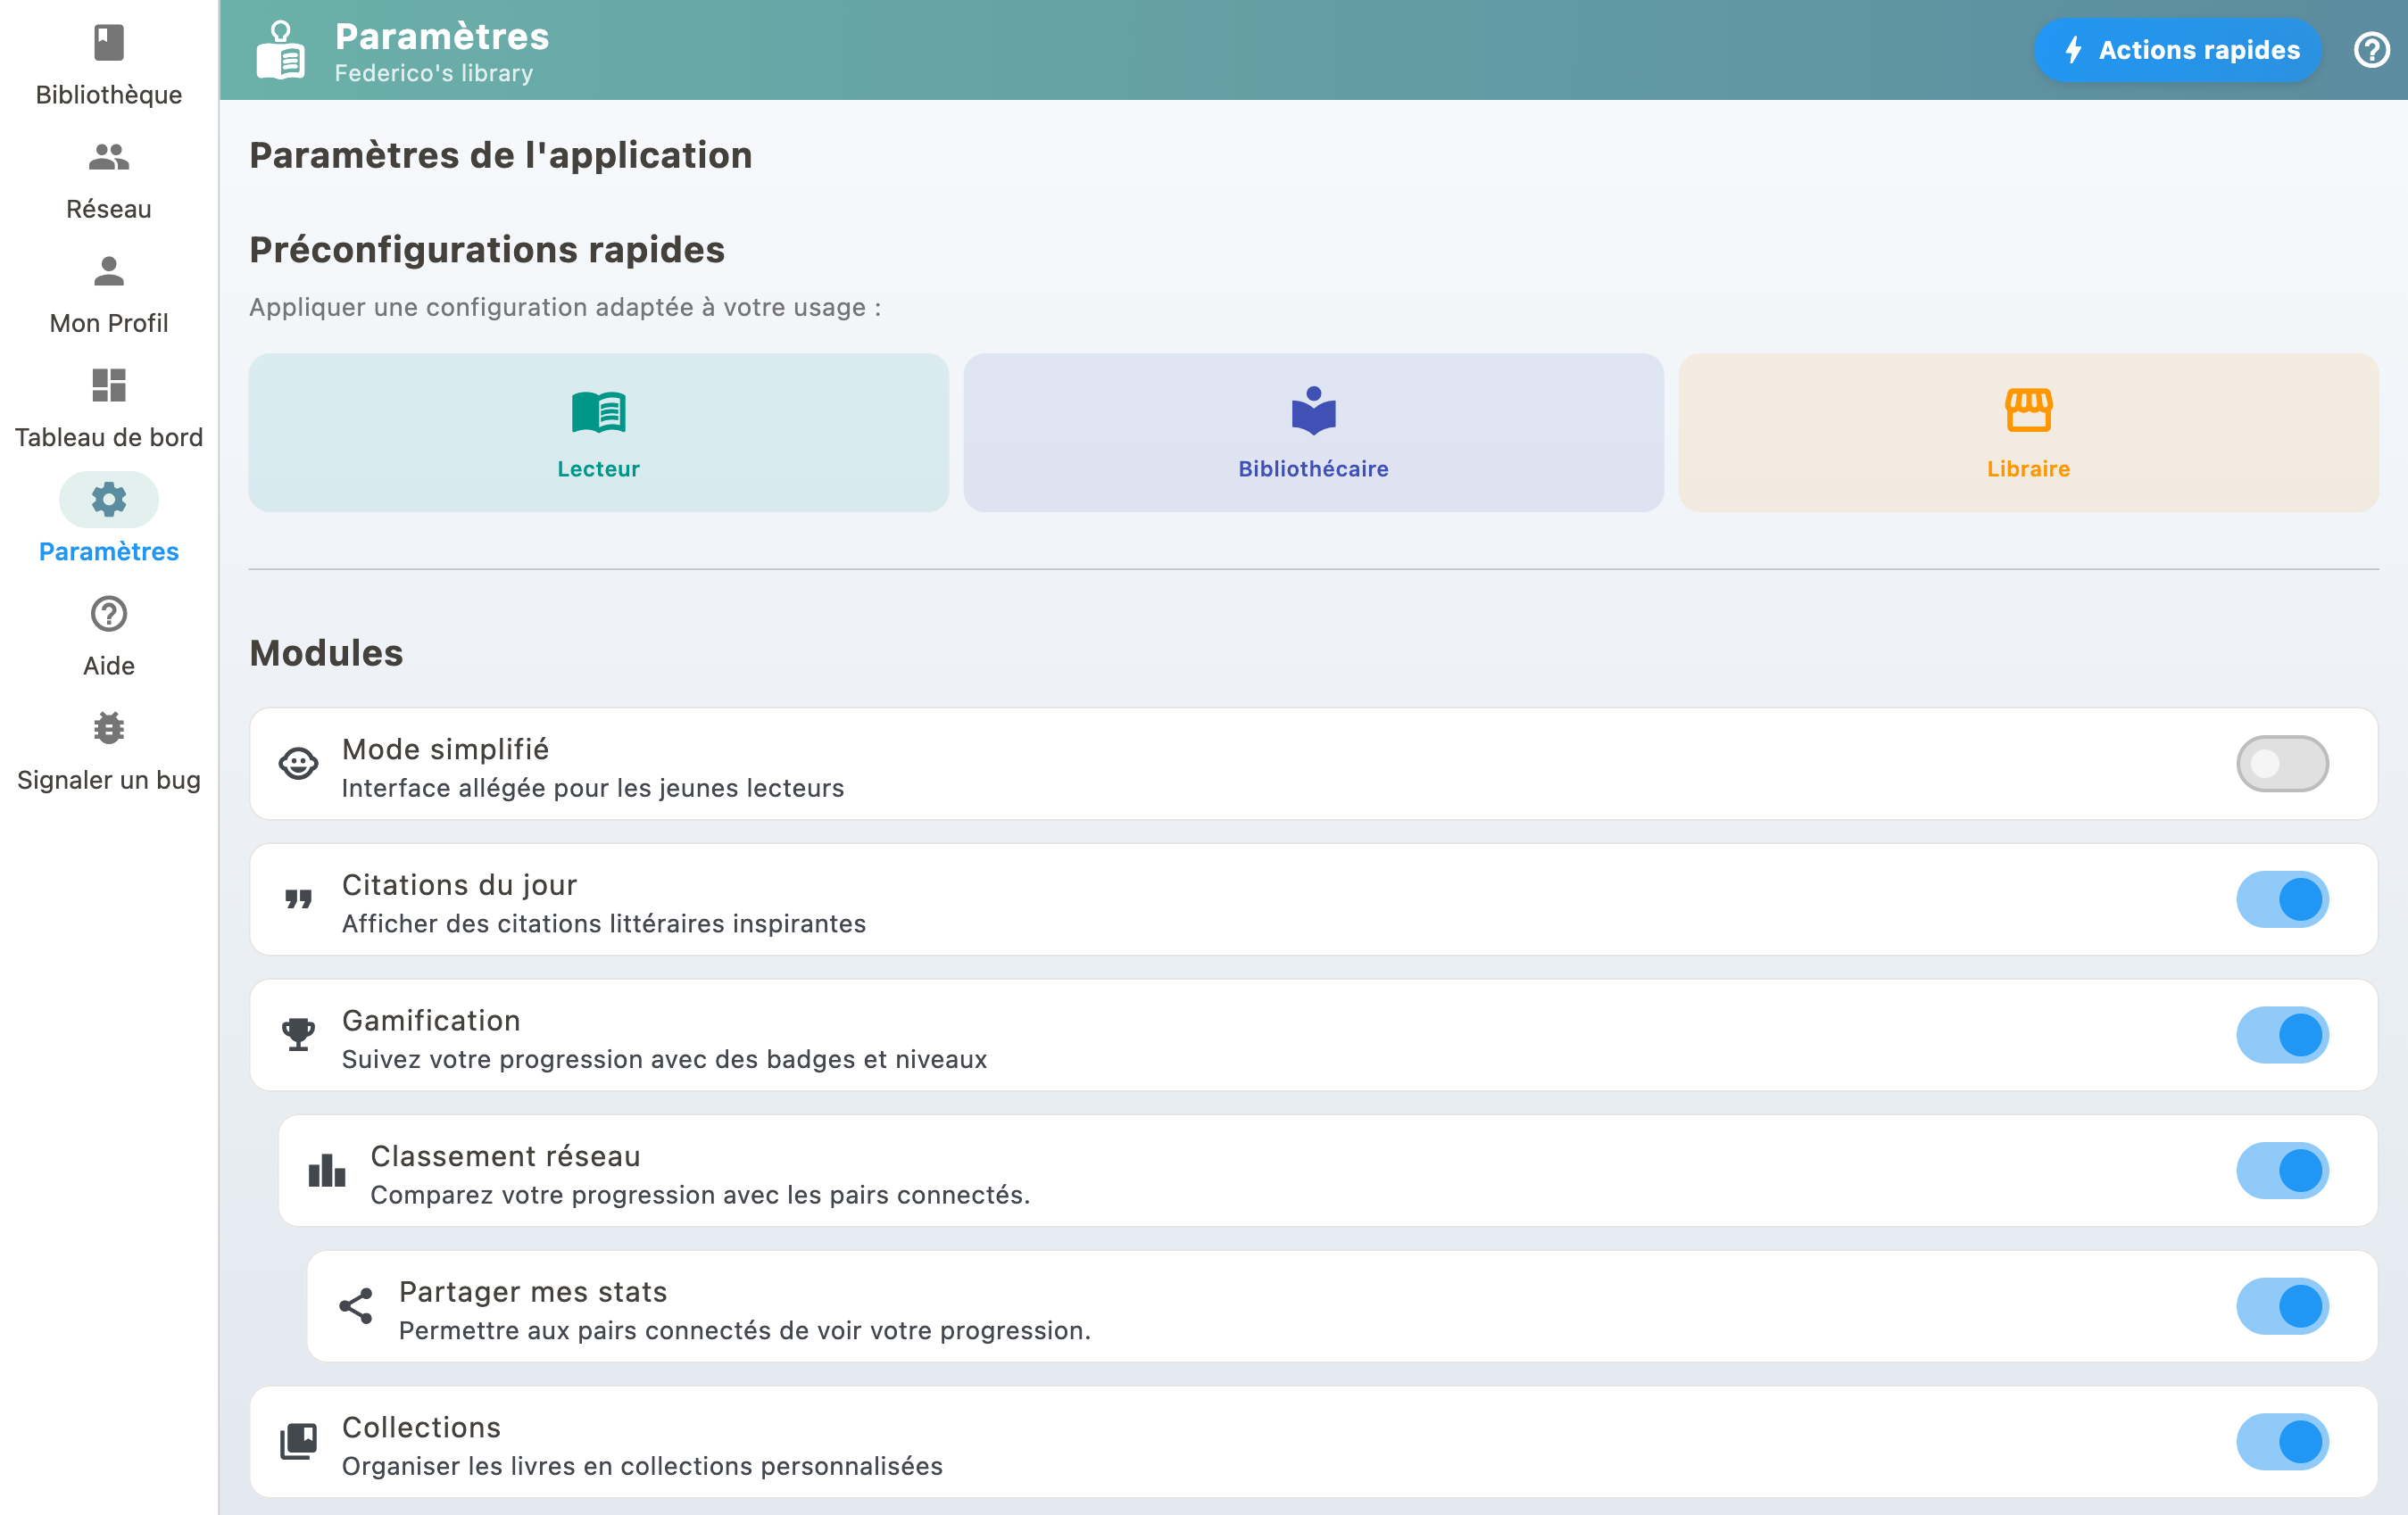Disable the Citations du jour toggle
The height and width of the screenshot is (1515, 2408).
(x=2282, y=899)
